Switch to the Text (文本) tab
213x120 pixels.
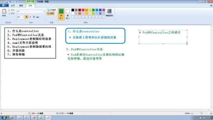pyautogui.click(x=30, y=6)
